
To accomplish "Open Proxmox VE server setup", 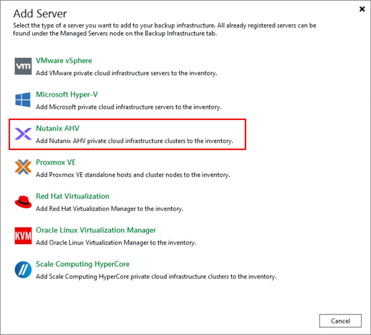I will point(56,162).
